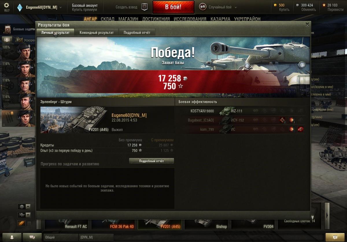The height and width of the screenshot is (242, 347).
Task: Expand the vehicle type filter dropdown
Action: point(24,215)
